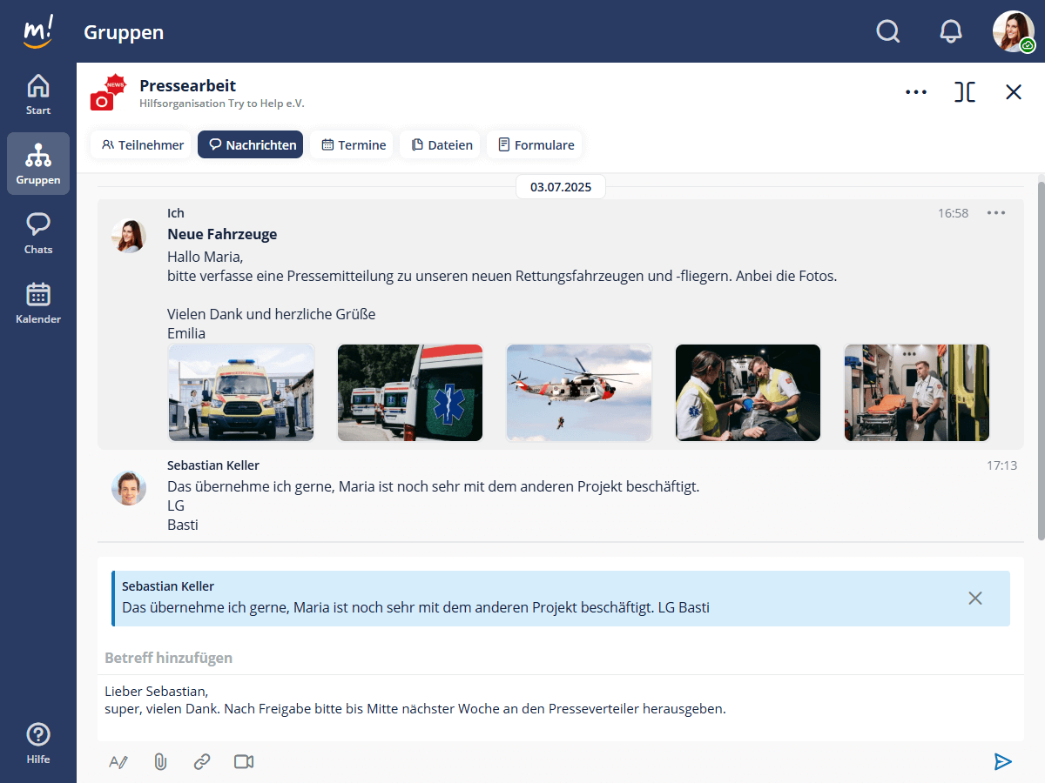The height and width of the screenshot is (783, 1045).
Task: Click the Betreff hinzufügen subject field
Action: (x=561, y=658)
